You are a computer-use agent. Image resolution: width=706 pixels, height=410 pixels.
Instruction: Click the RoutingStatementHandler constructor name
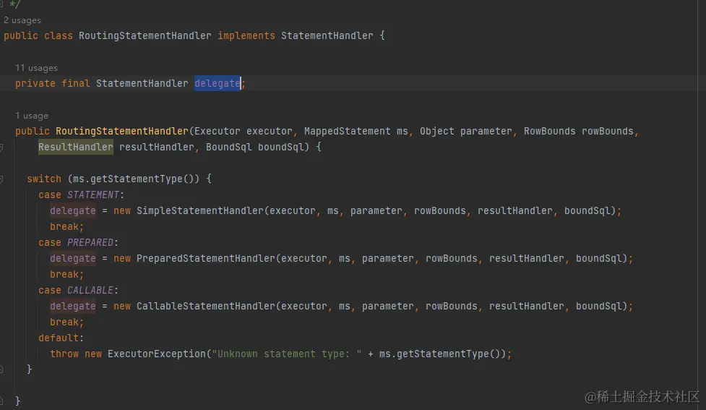pyautogui.click(x=122, y=131)
